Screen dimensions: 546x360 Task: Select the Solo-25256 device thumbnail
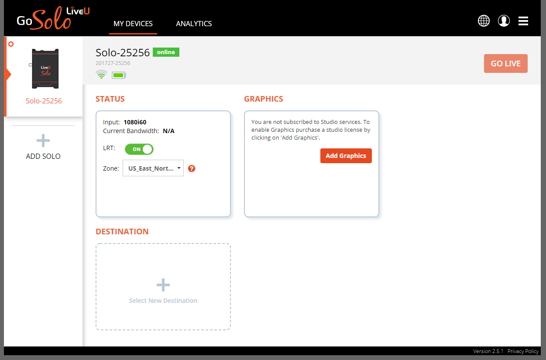(x=43, y=69)
